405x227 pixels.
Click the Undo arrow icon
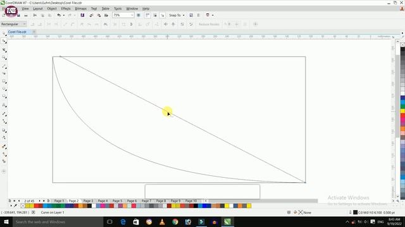pos(59,15)
